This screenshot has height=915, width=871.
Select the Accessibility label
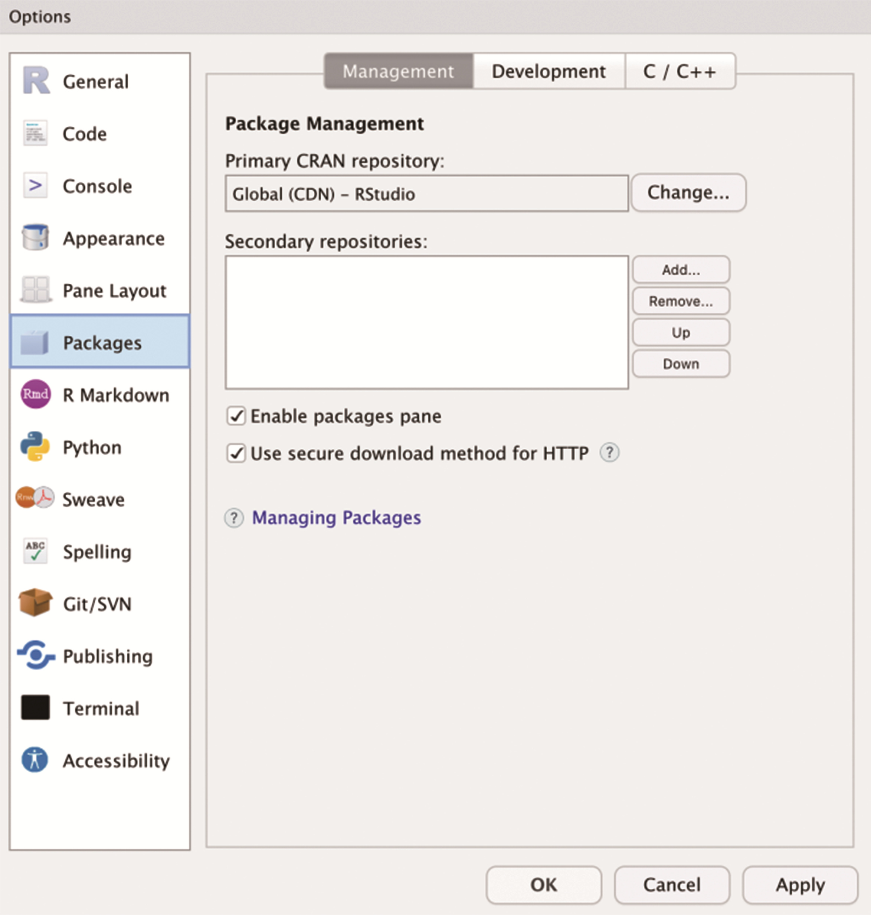(116, 761)
